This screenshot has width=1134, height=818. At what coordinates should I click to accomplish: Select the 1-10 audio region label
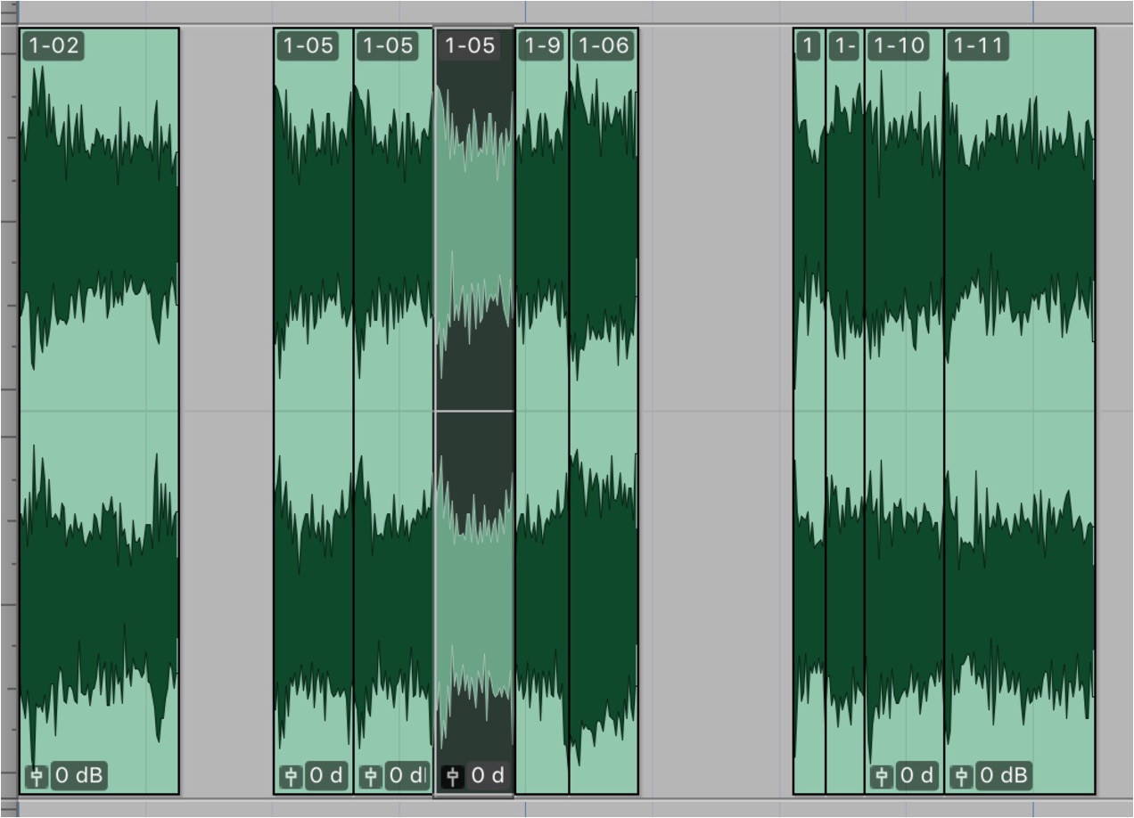899,45
